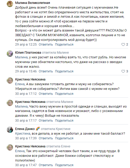Share the 29 апр 12:25 comment
The width and height of the screenshot is (130, 168).
pyautogui.click(x=64, y=45)
